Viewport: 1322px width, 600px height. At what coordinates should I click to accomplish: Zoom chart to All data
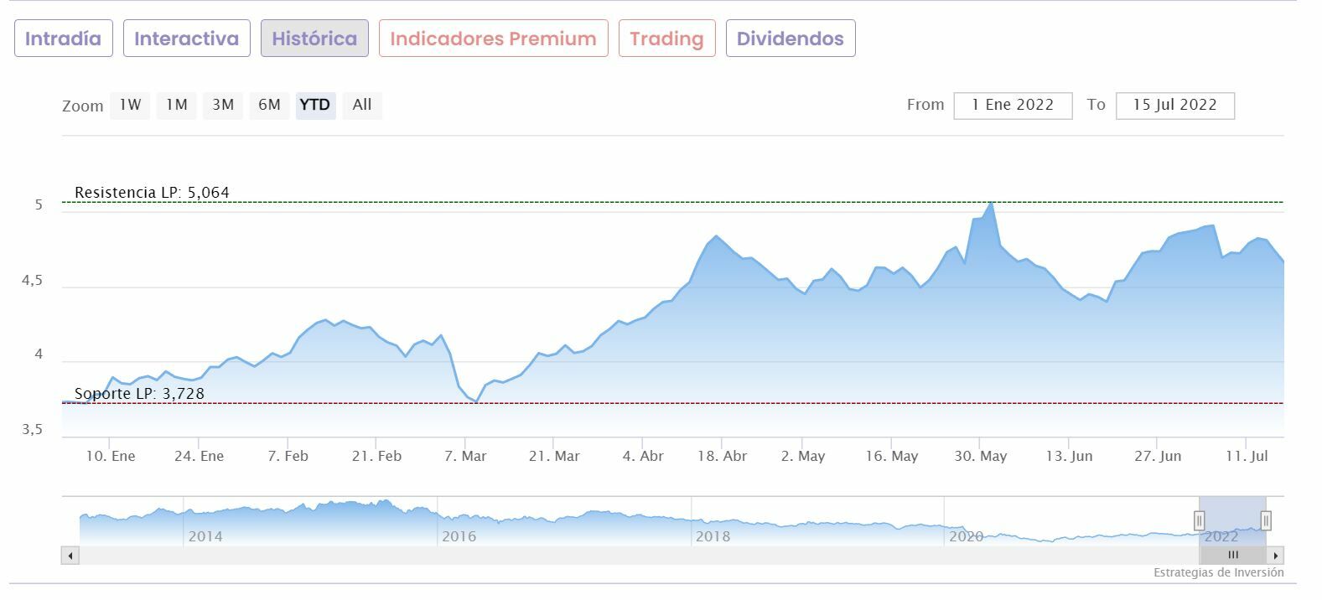362,105
